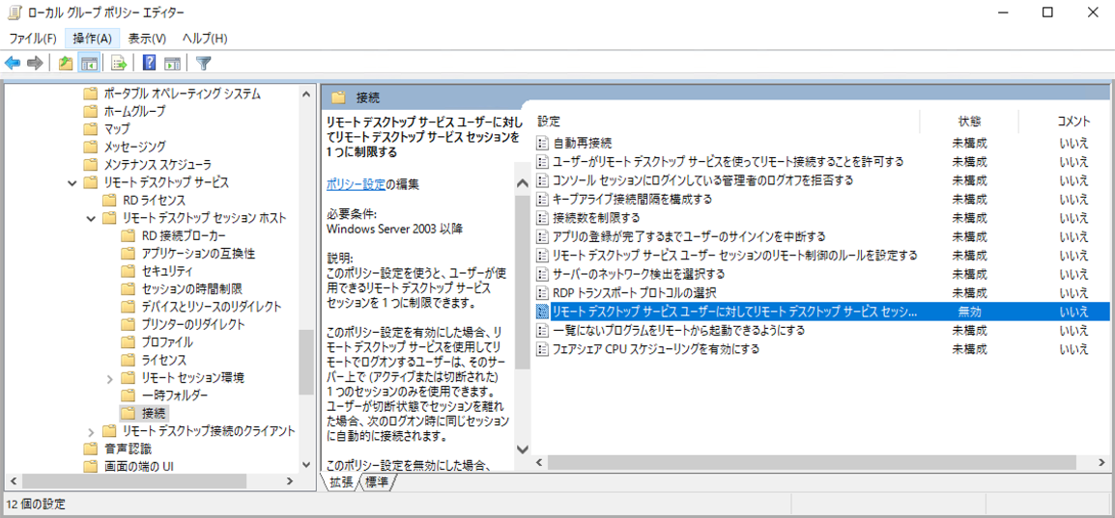Screen dimensions: 1115x518
Task: Click settings list horizontal scroll-right arrow
Action: (x=1102, y=463)
